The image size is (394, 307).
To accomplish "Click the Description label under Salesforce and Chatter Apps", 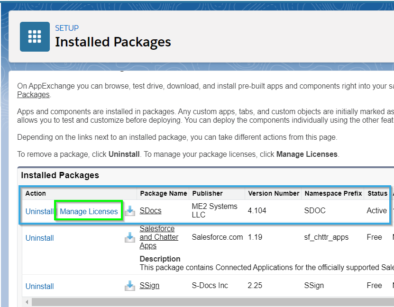I will pyautogui.click(x=160, y=259).
